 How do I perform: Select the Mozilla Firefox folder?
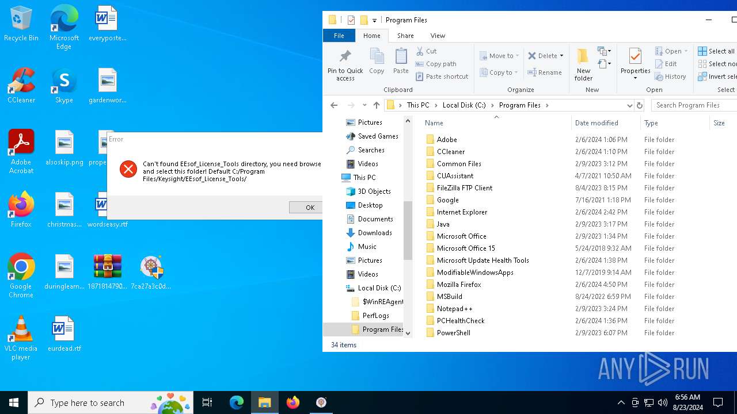click(459, 285)
